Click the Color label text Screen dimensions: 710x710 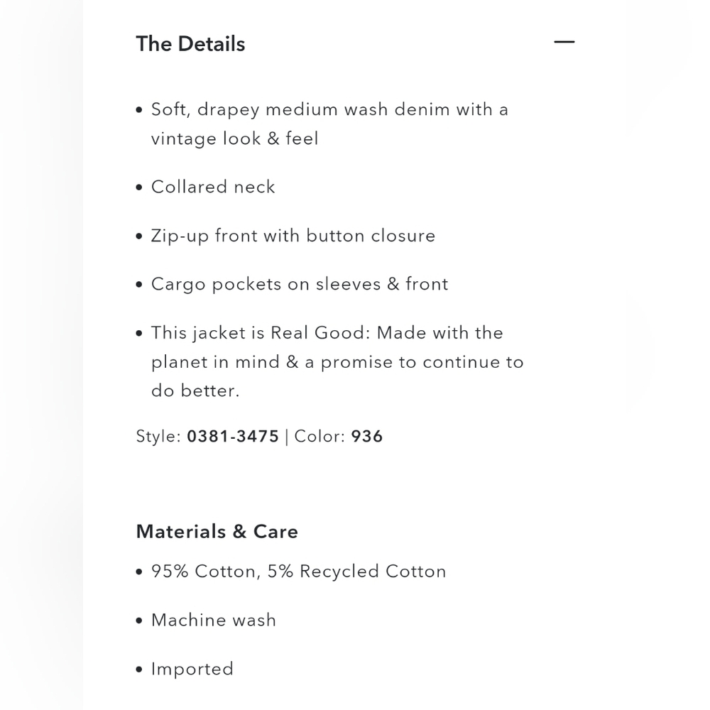pos(319,436)
